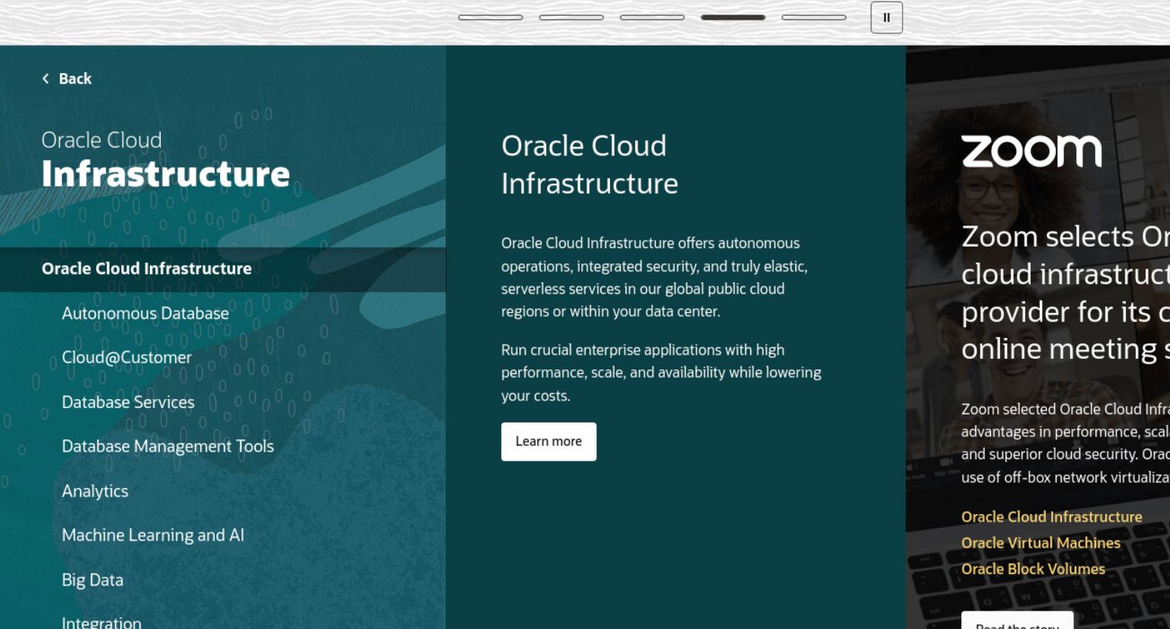Open Oracle Block Volumes link

(1033, 569)
